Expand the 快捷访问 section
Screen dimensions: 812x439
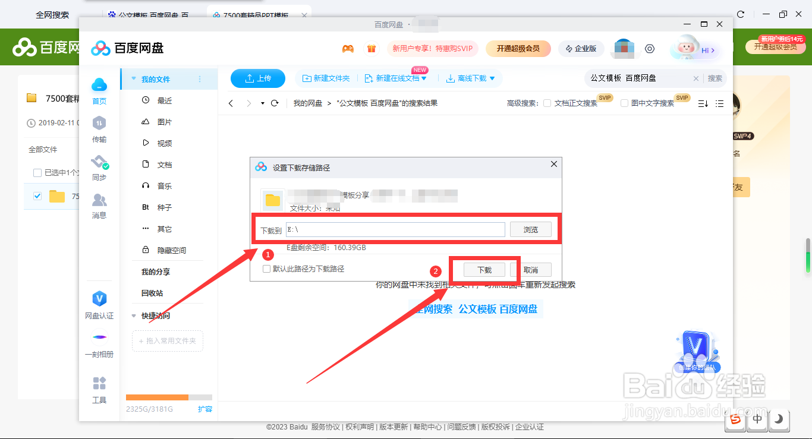click(134, 316)
